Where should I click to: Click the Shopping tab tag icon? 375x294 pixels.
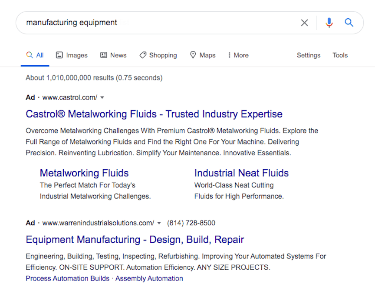pos(143,55)
